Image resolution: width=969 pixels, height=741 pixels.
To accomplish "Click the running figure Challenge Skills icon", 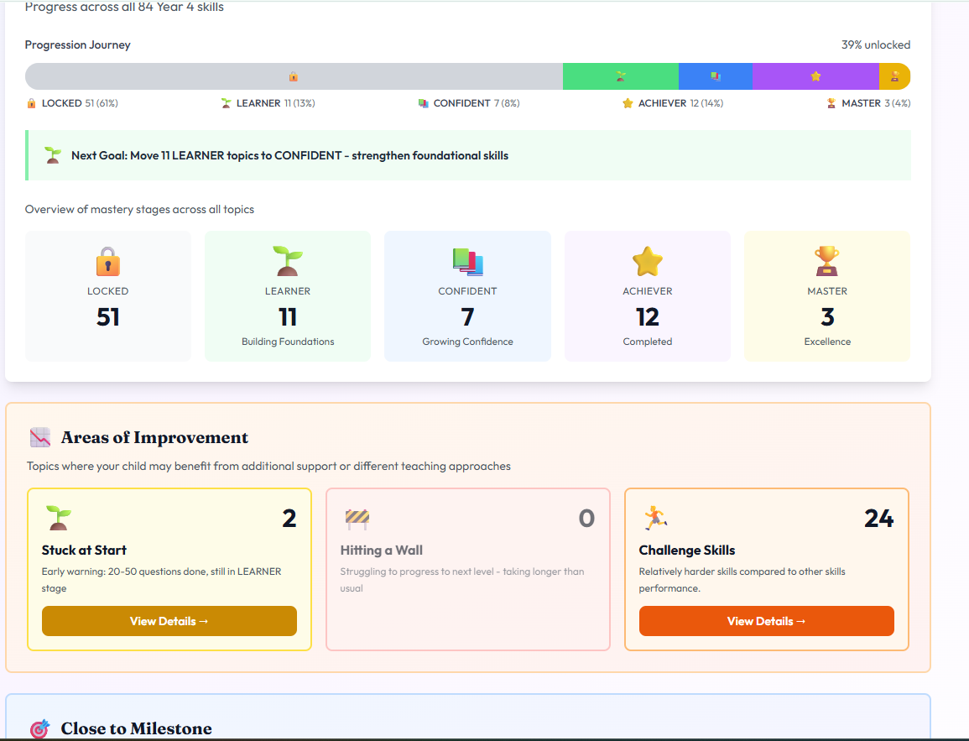I will click(655, 518).
